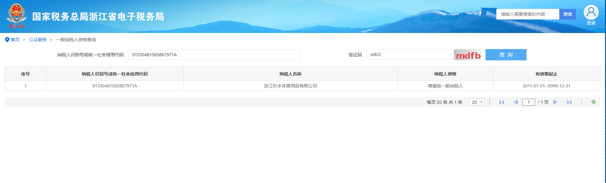Jump to last page of results
The height and width of the screenshot is (183, 606).
click(569, 102)
